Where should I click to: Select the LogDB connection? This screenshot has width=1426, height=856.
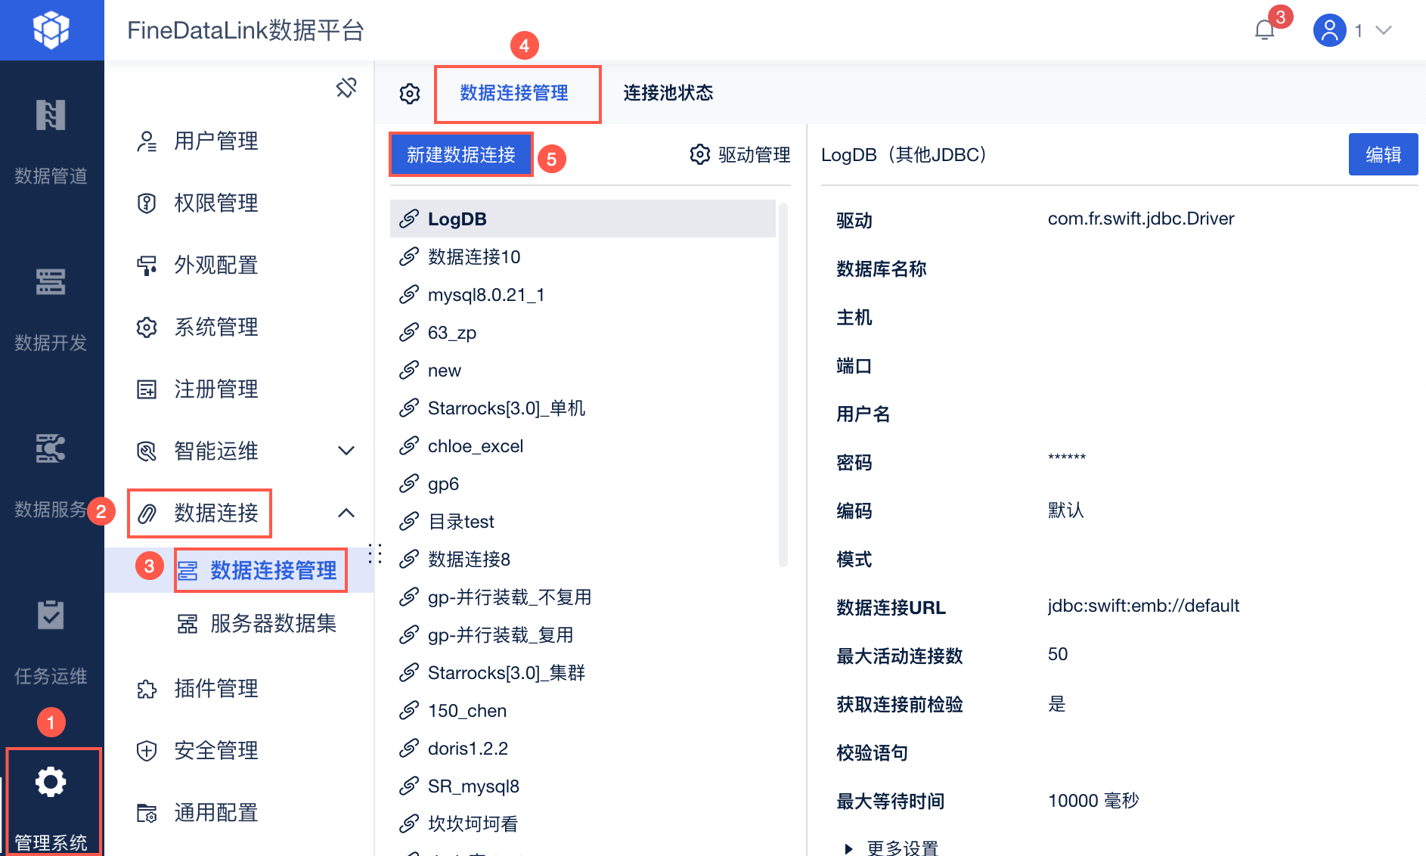(x=583, y=219)
